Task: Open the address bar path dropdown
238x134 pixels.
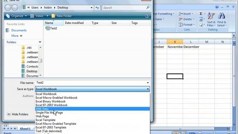Action: pos(91,7)
